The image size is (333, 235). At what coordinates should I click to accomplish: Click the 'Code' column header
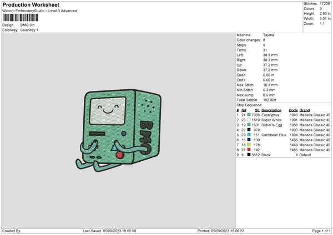293,110
